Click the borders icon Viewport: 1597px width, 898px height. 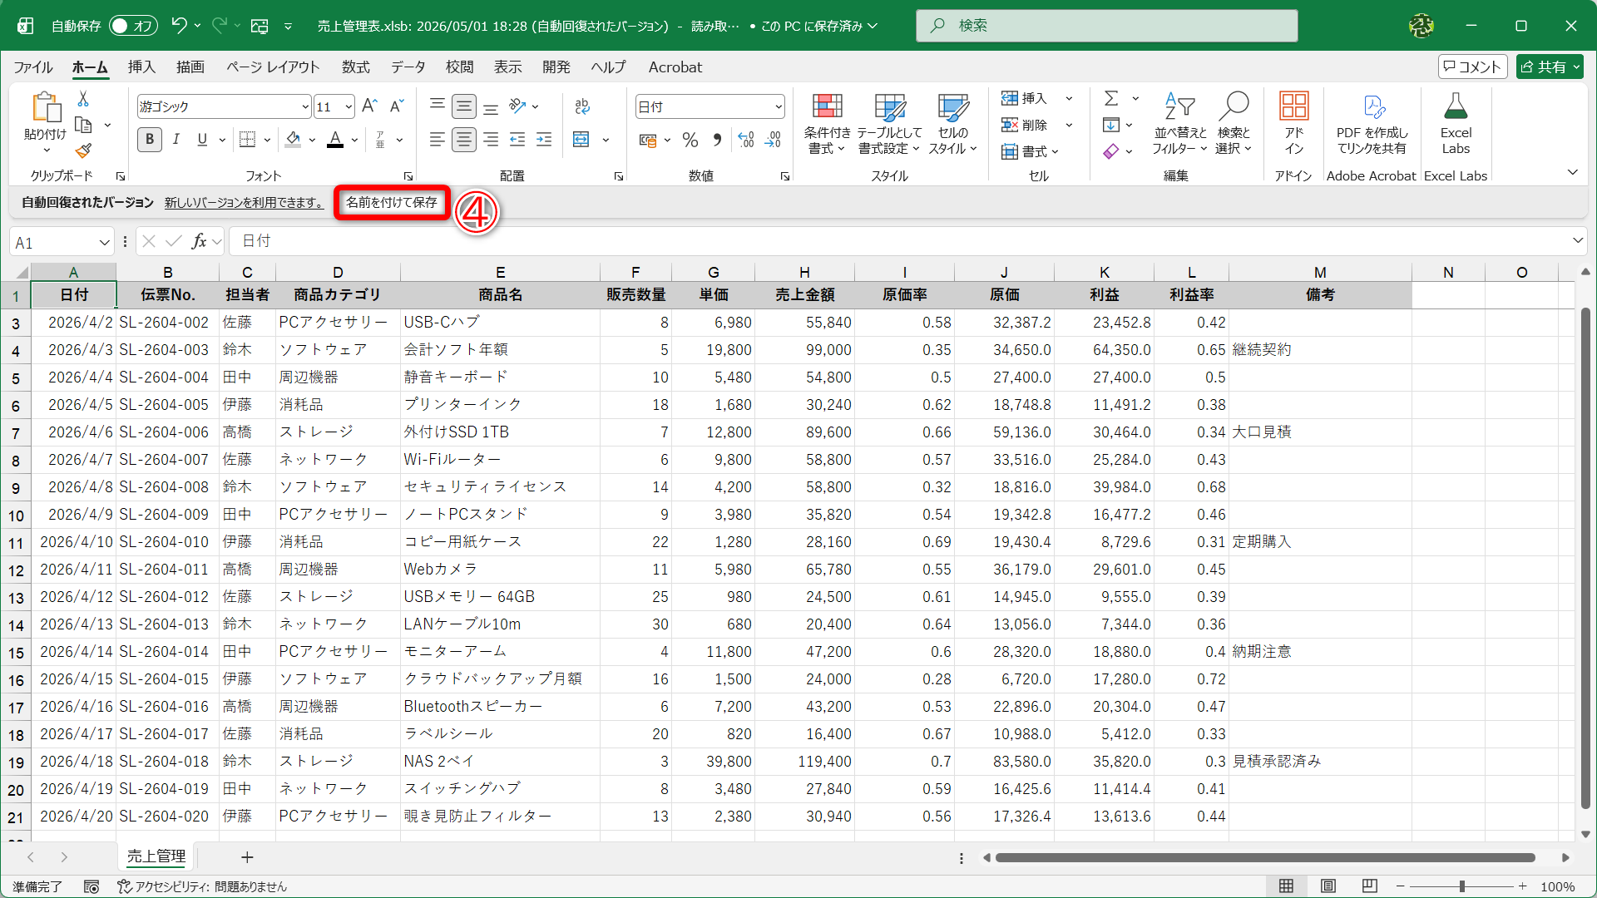click(x=247, y=140)
